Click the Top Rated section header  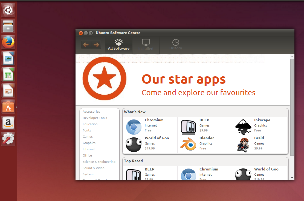tap(133, 161)
